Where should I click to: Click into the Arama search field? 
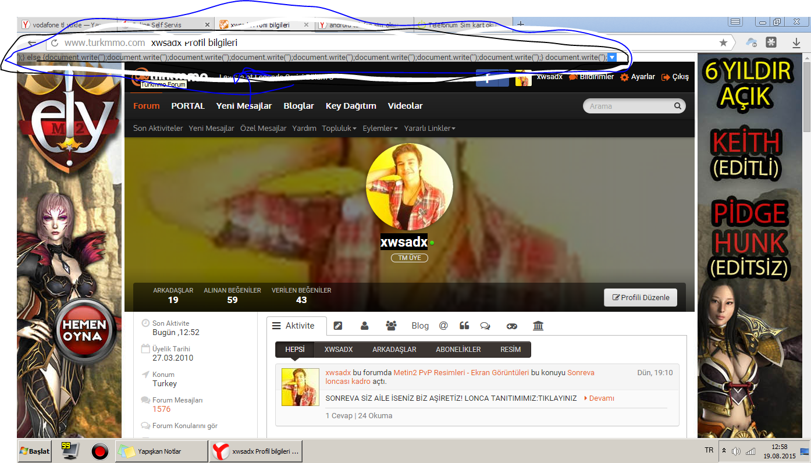point(629,106)
